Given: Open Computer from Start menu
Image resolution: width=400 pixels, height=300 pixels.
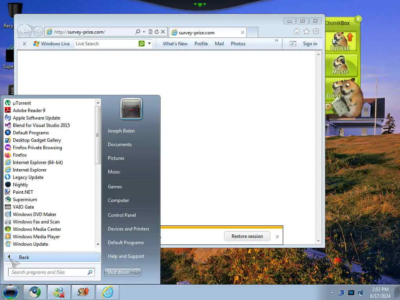Looking at the screenshot, I should (118, 200).
